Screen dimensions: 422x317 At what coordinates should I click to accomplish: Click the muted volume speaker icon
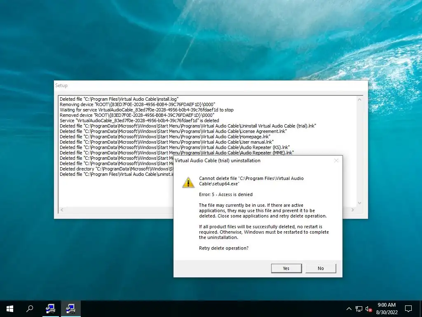pyautogui.click(x=369, y=309)
